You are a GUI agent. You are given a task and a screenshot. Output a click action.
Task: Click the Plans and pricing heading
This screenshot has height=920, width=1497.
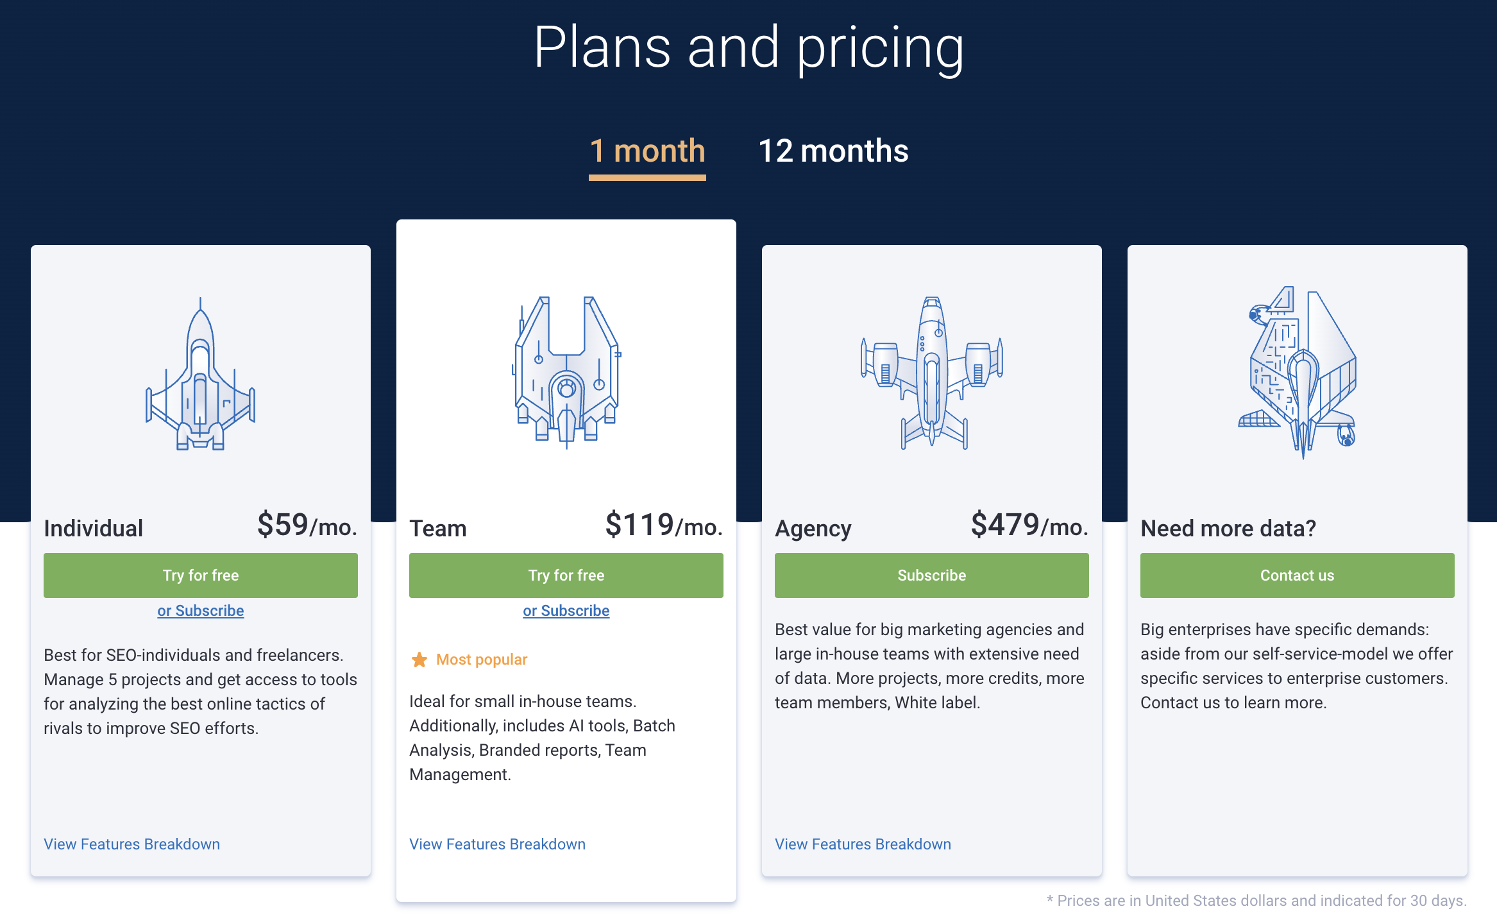[x=748, y=47]
